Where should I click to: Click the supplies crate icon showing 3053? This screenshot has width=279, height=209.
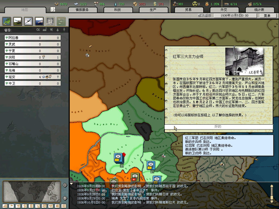[x=135, y=4]
